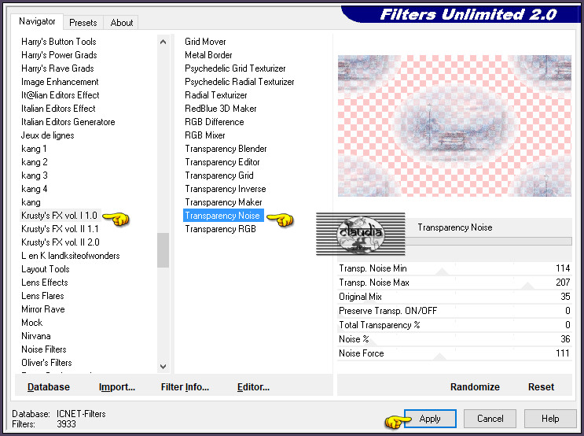Open Filter Info... dialog
This screenshot has width=584, height=436.
(x=185, y=387)
